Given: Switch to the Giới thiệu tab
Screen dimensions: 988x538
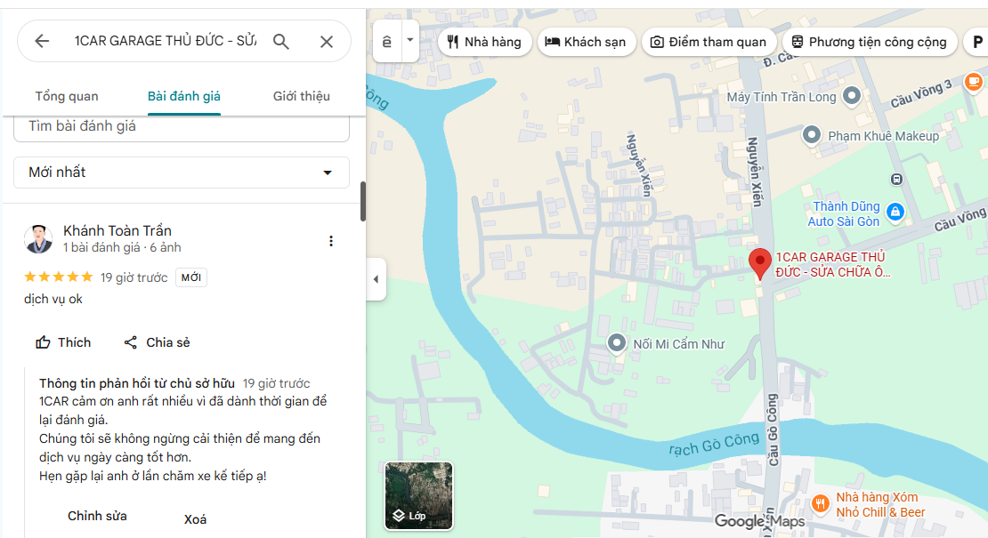Looking at the screenshot, I should pos(301,96).
